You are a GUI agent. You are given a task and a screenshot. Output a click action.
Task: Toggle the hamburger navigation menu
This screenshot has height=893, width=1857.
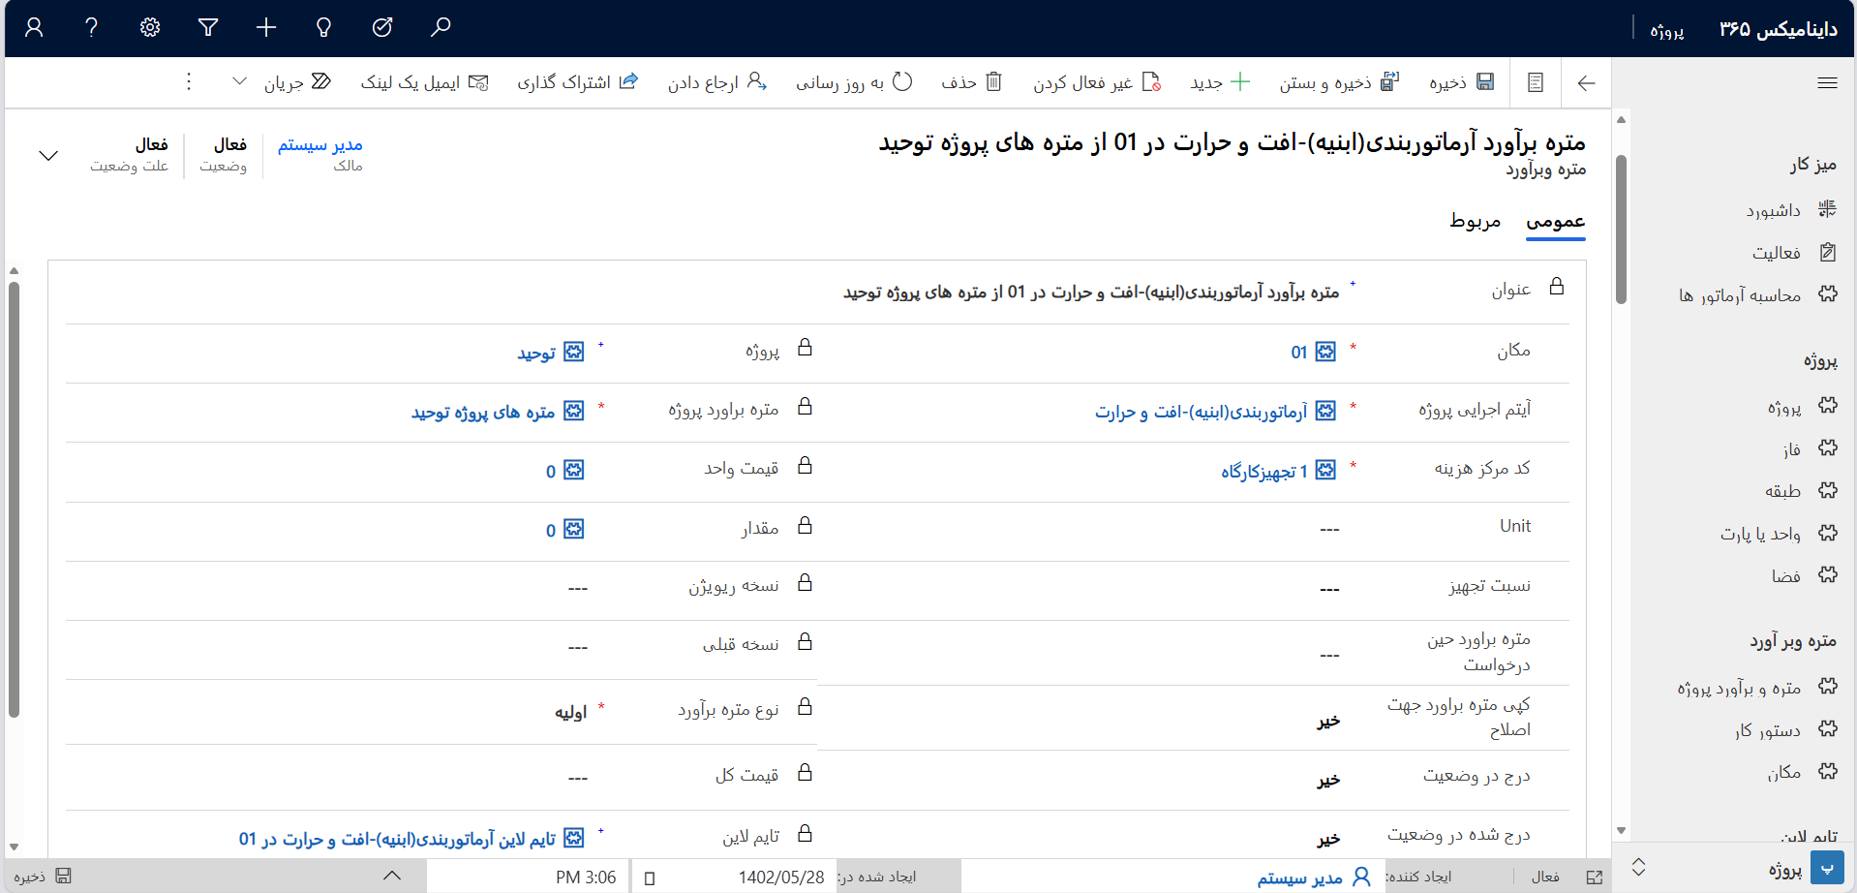(1827, 83)
